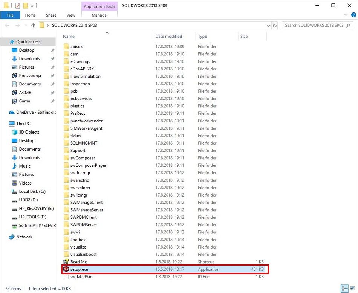Viewport: 358px width, 293px height.
Task: Click the Refresh button beside the address bar
Action: (x=275, y=26)
